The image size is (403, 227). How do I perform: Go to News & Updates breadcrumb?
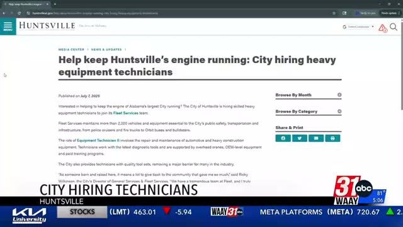pyautogui.click(x=106, y=49)
